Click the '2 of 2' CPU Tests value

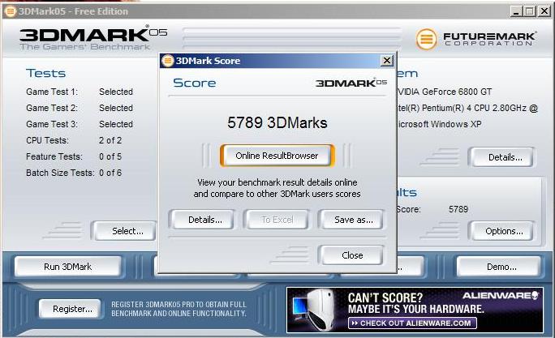[x=110, y=140]
